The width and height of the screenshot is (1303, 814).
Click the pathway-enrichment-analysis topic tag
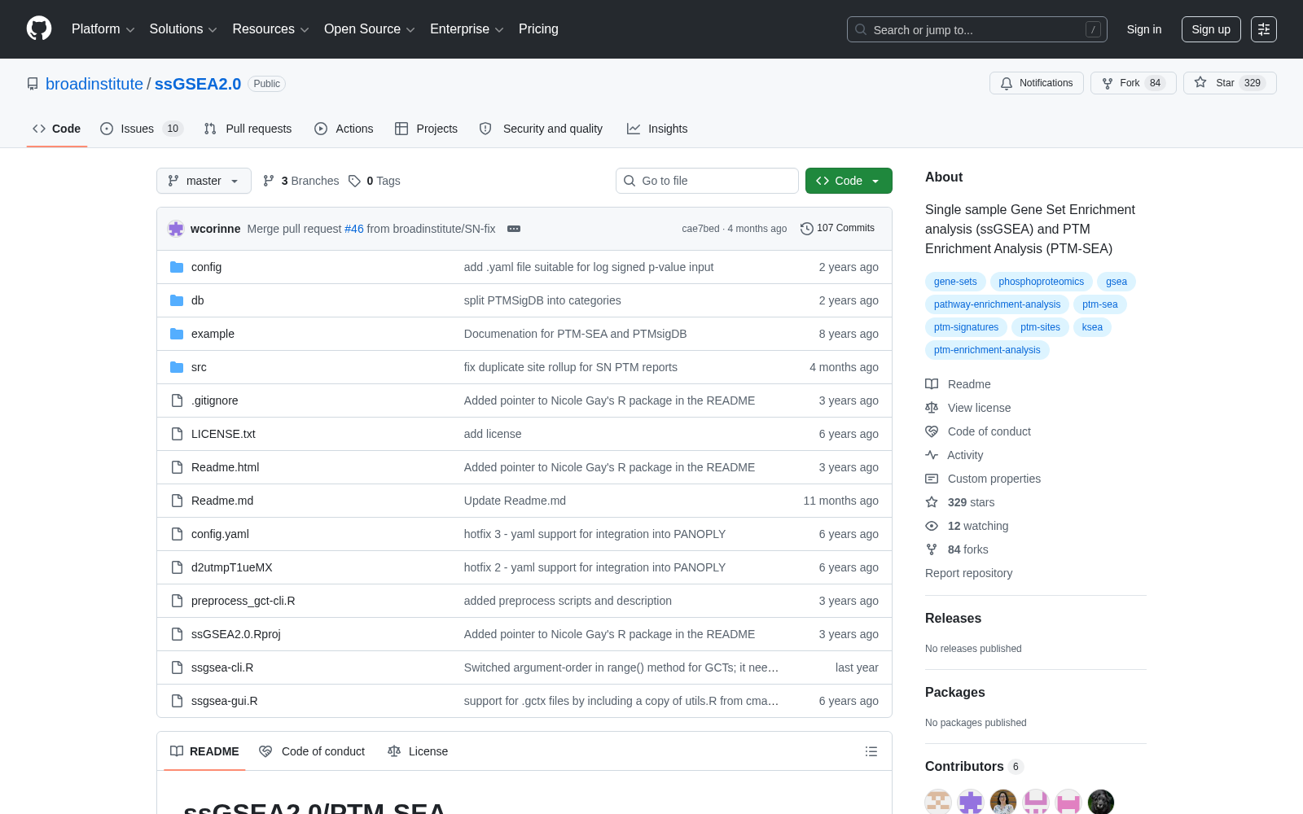coord(998,304)
